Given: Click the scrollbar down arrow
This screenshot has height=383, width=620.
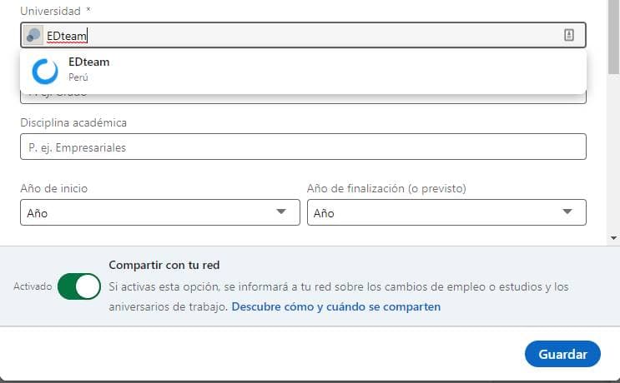Looking at the screenshot, I should tap(613, 238).
